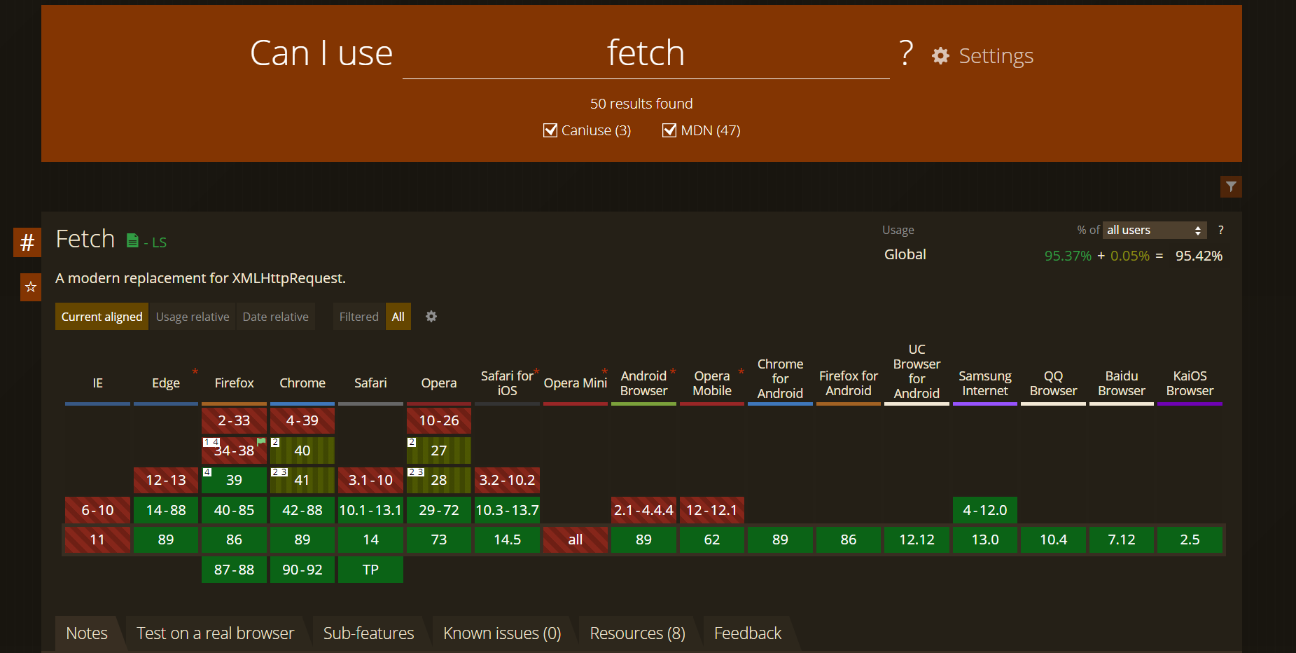Click the IE 6-10 unsupported cell

(97, 510)
